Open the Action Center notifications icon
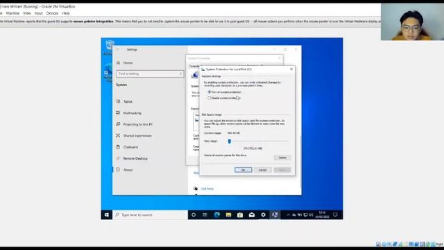 tap(335, 215)
